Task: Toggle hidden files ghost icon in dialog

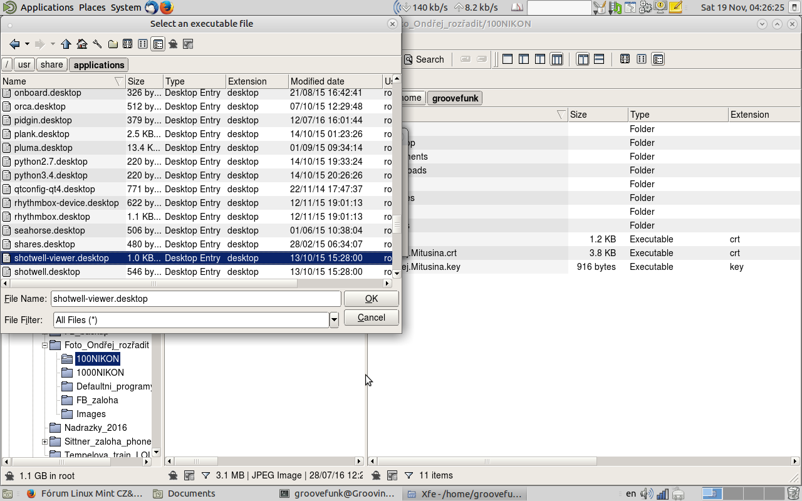Action: pyautogui.click(x=173, y=44)
